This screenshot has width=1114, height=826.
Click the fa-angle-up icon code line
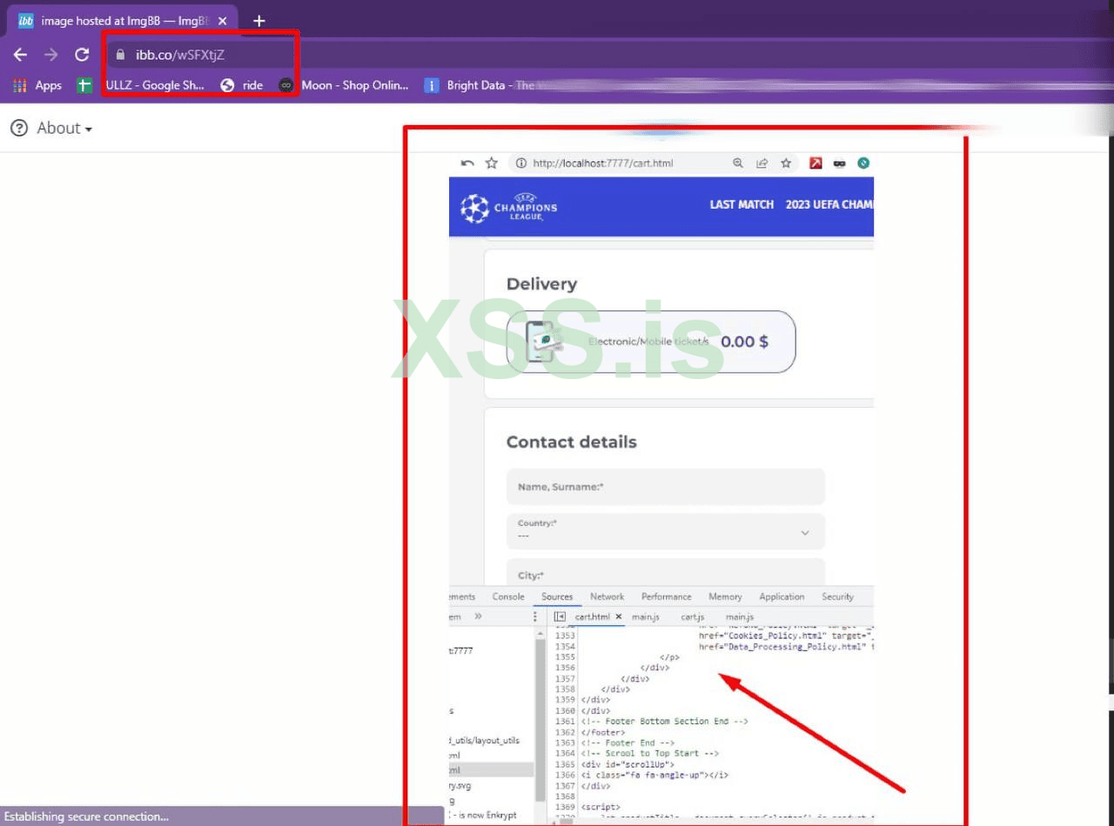(655, 775)
